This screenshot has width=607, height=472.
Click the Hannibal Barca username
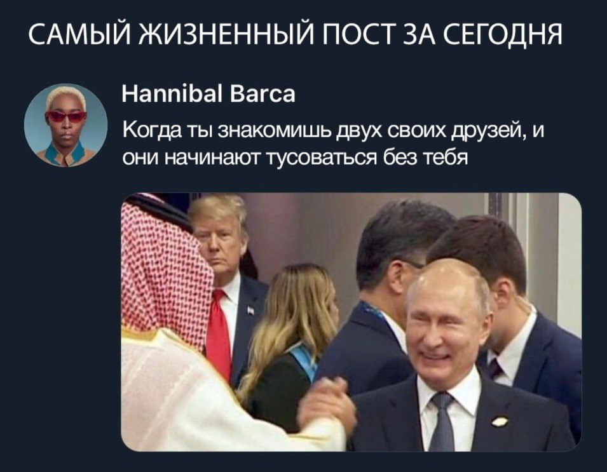pyautogui.click(x=208, y=94)
